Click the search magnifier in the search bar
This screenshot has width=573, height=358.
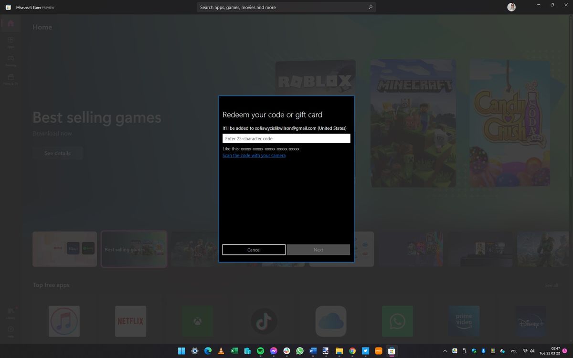(371, 7)
